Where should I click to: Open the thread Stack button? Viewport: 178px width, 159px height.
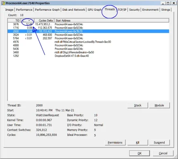pos(137,106)
